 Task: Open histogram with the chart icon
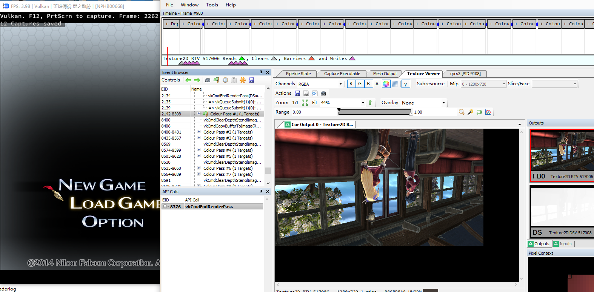(x=488, y=112)
